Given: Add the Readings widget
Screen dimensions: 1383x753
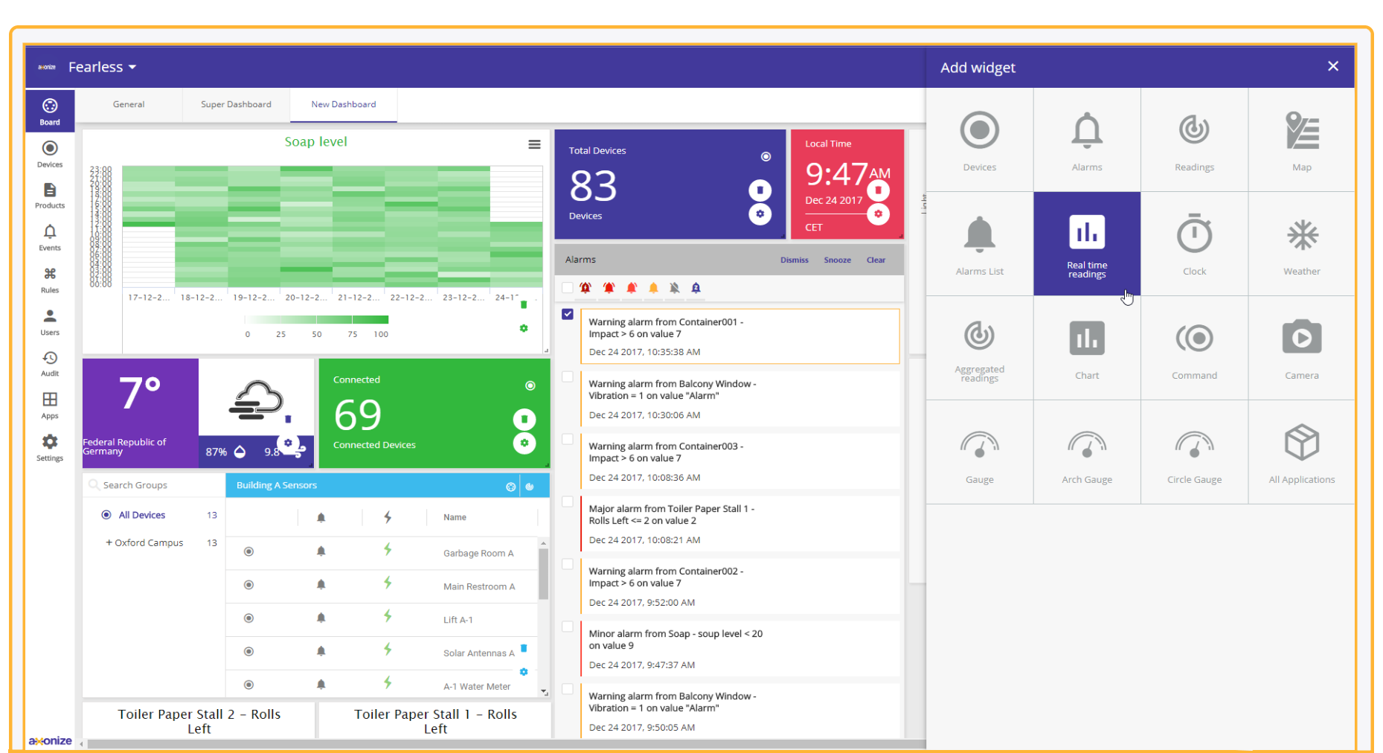Looking at the screenshot, I should tap(1194, 140).
